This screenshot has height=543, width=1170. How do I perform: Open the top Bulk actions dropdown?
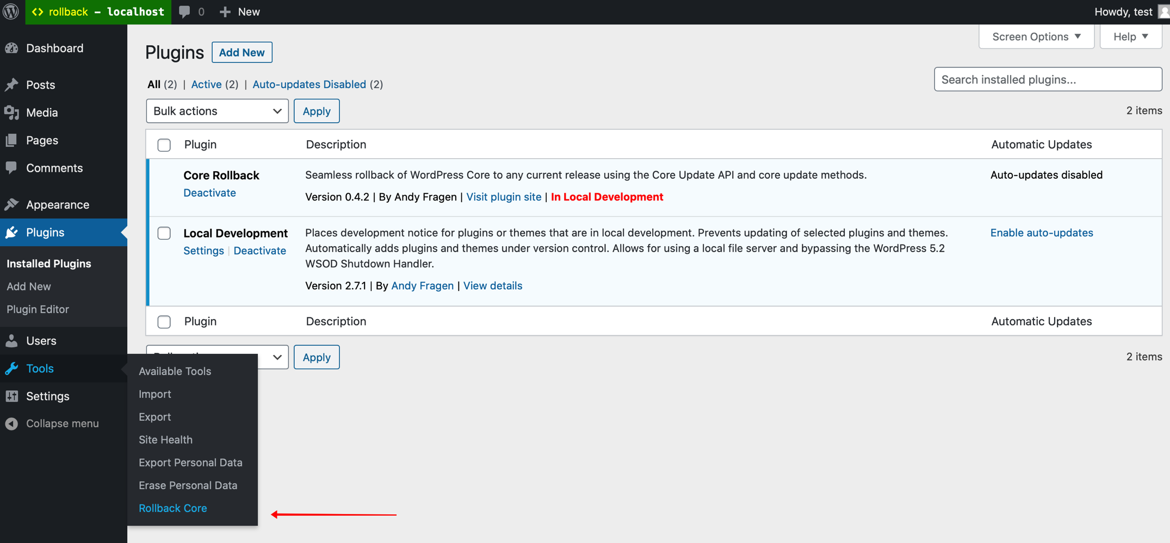point(217,111)
